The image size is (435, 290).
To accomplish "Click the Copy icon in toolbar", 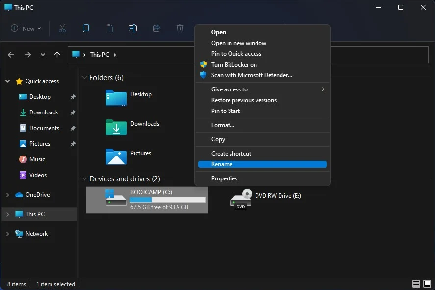I will tap(86, 28).
